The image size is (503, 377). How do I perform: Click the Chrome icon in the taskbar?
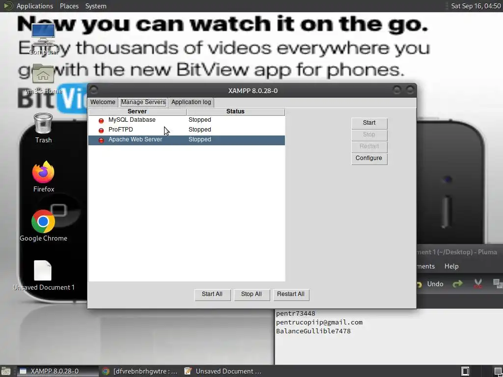click(106, 371)
